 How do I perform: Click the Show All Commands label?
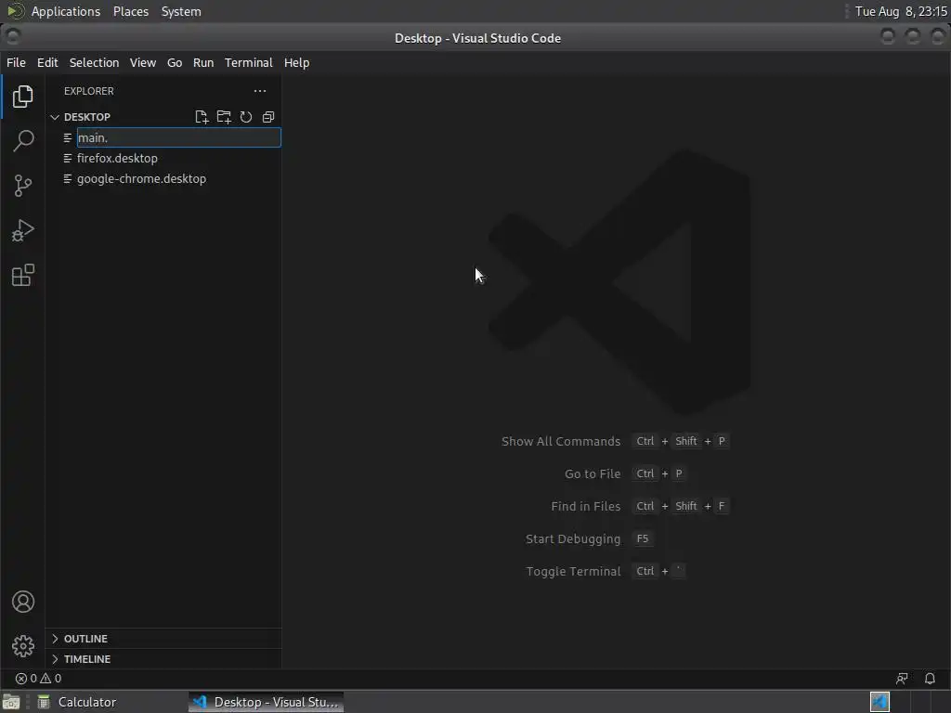pyautogui.click(x=560, y=441)
